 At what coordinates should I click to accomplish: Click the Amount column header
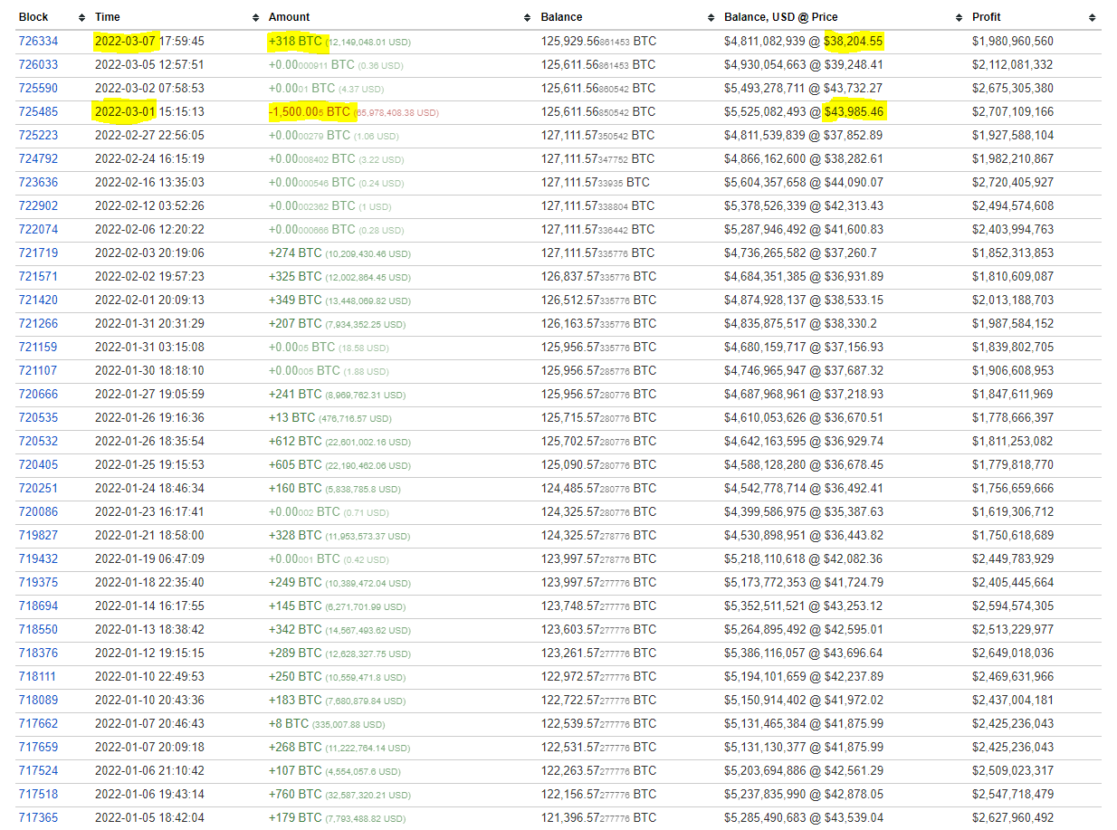point(290,17)
